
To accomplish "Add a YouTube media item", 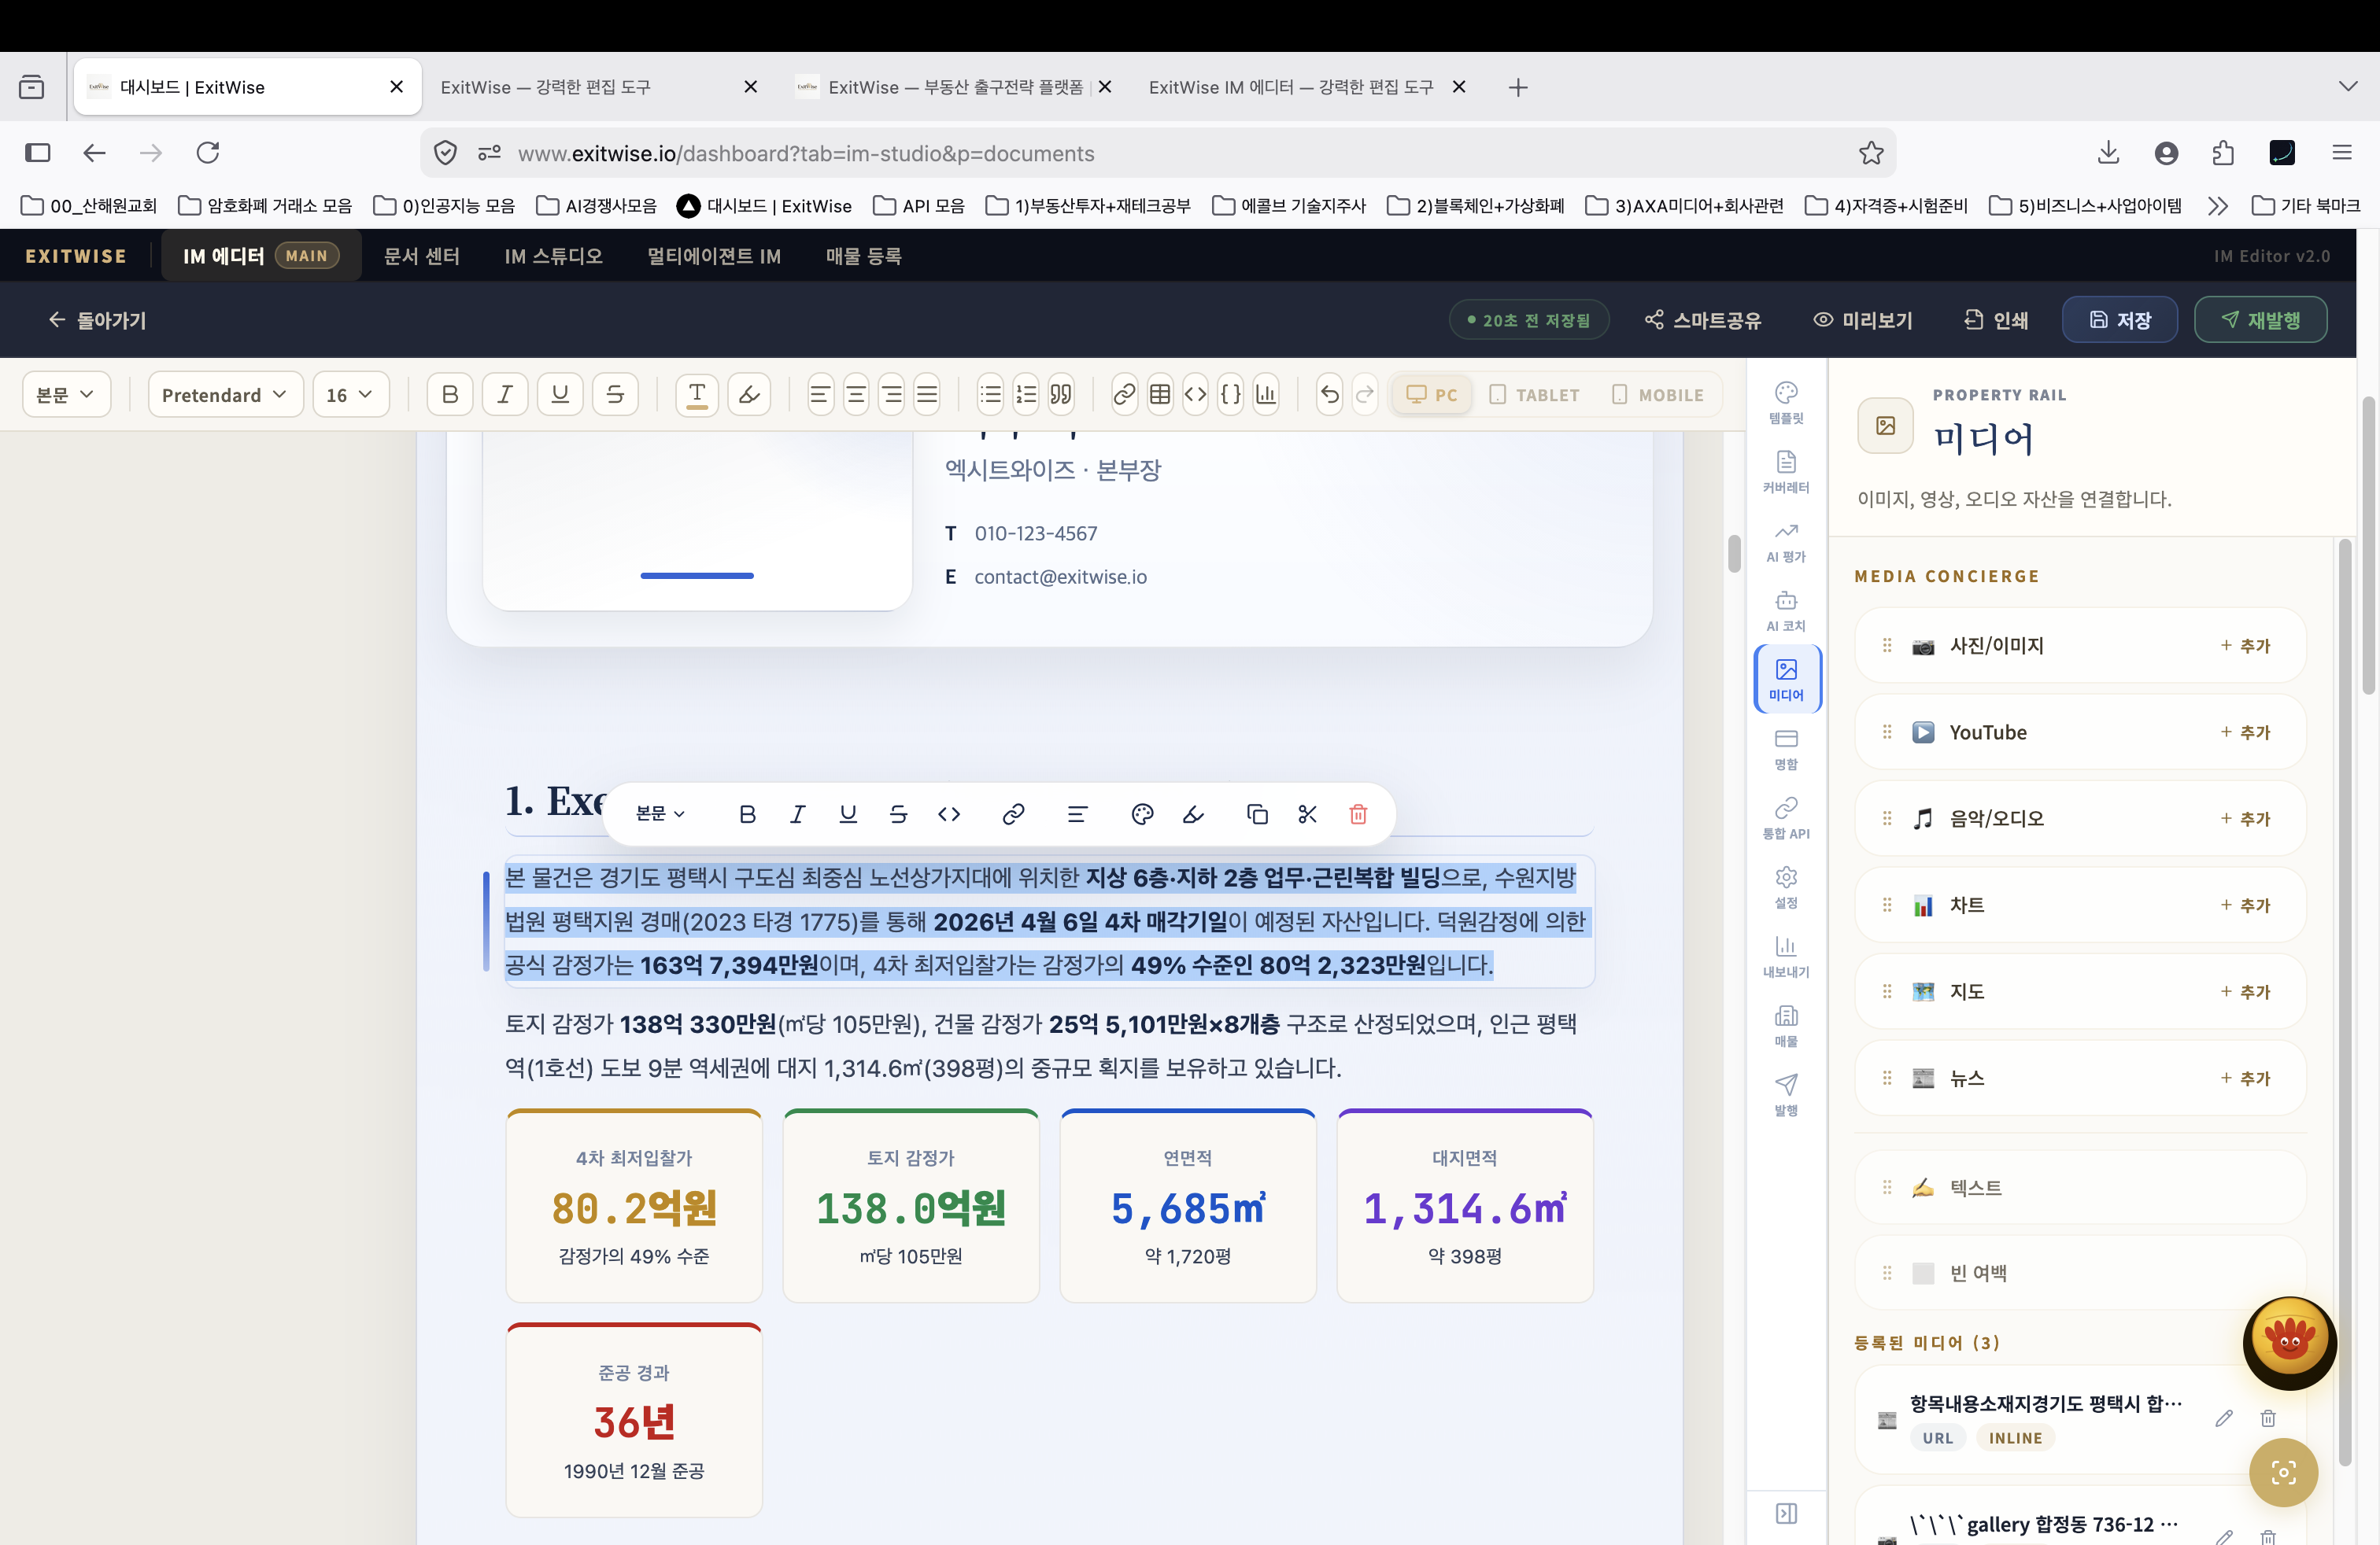I will pos(2245,732).
